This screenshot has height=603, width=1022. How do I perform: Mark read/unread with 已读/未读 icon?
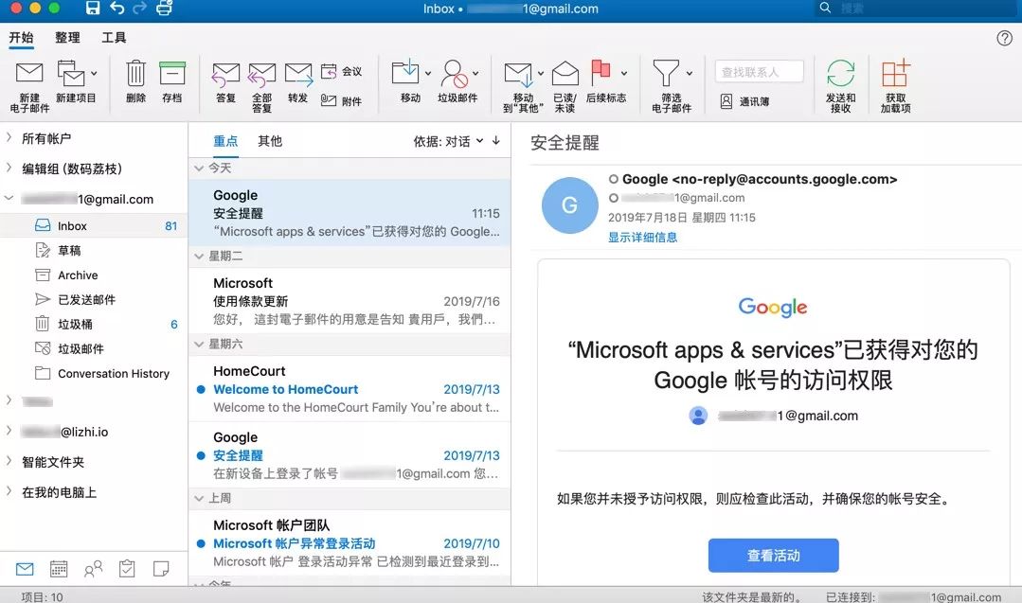pyautogui.click(x=565, y=74)
